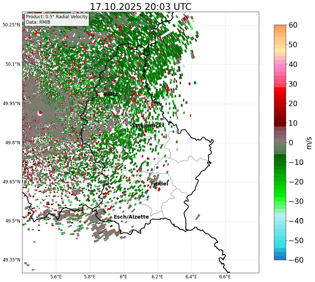Pick the orange top colorbar segment
This screenshot has width=315, height=282.
[280, 27]
